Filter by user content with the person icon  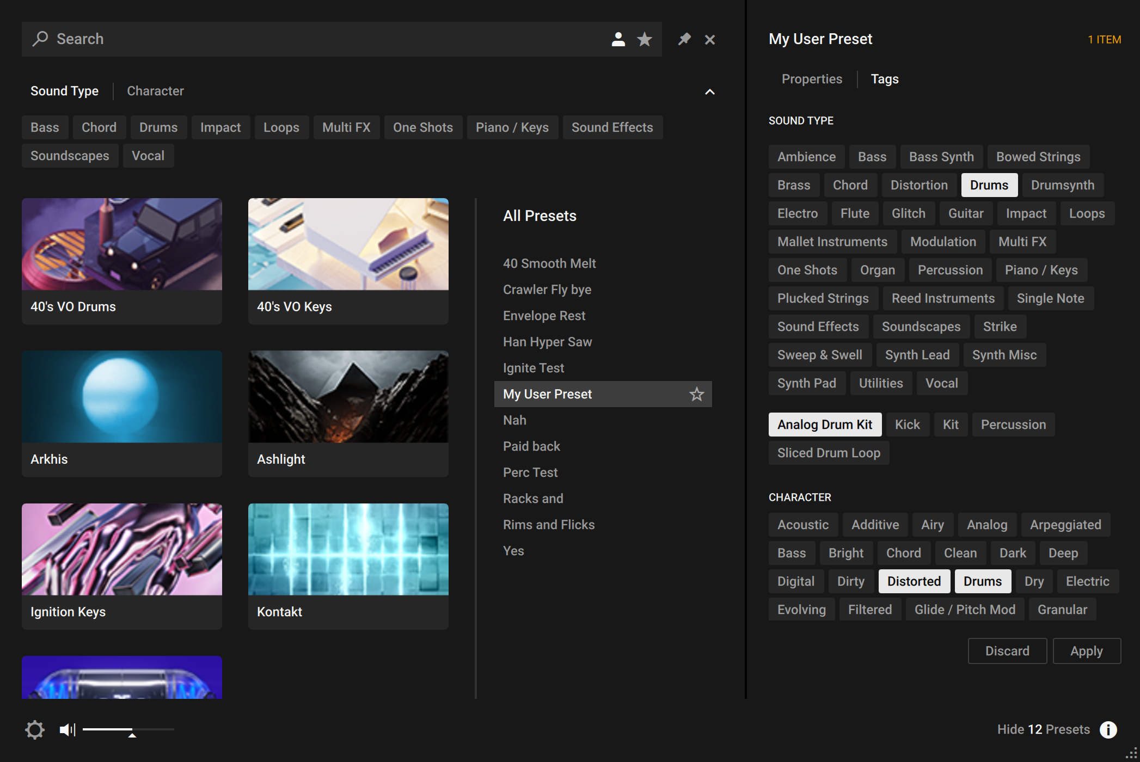(618, 39)
